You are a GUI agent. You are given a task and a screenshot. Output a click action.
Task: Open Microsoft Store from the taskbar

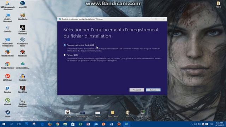point(73,124)
